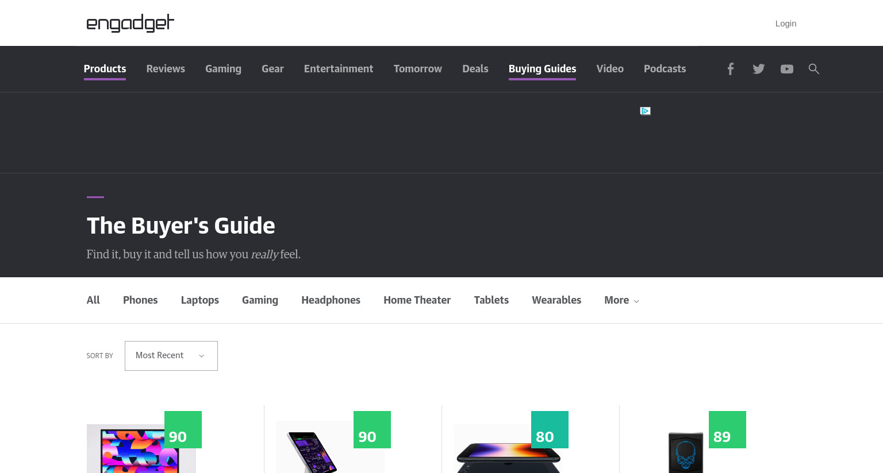
Task: Select the Headphones category tab
Action: click(331, 300)
